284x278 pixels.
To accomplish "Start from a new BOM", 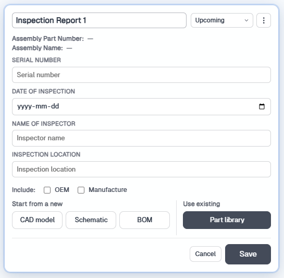I will click(x=144, y=220).
